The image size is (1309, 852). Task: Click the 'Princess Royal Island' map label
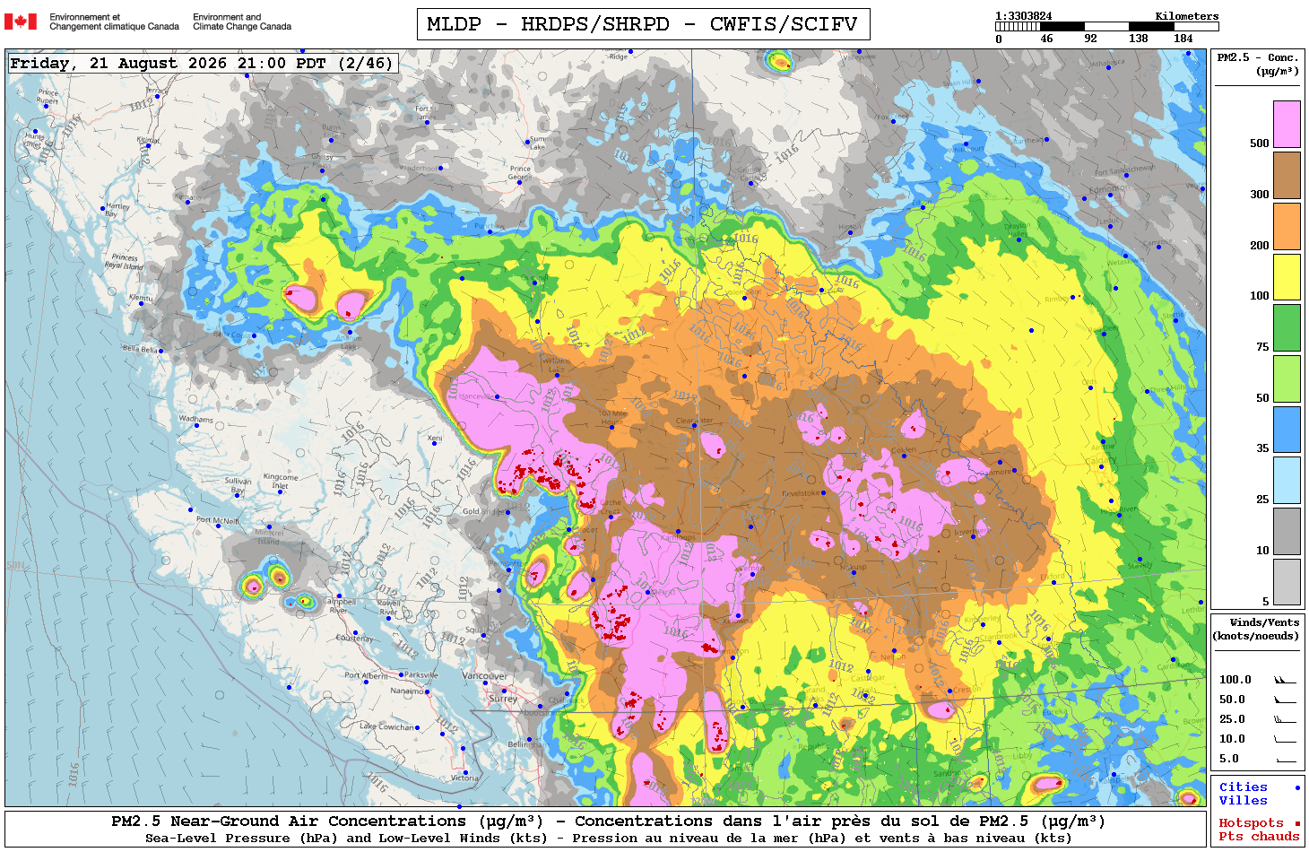[x=125, y=261]
